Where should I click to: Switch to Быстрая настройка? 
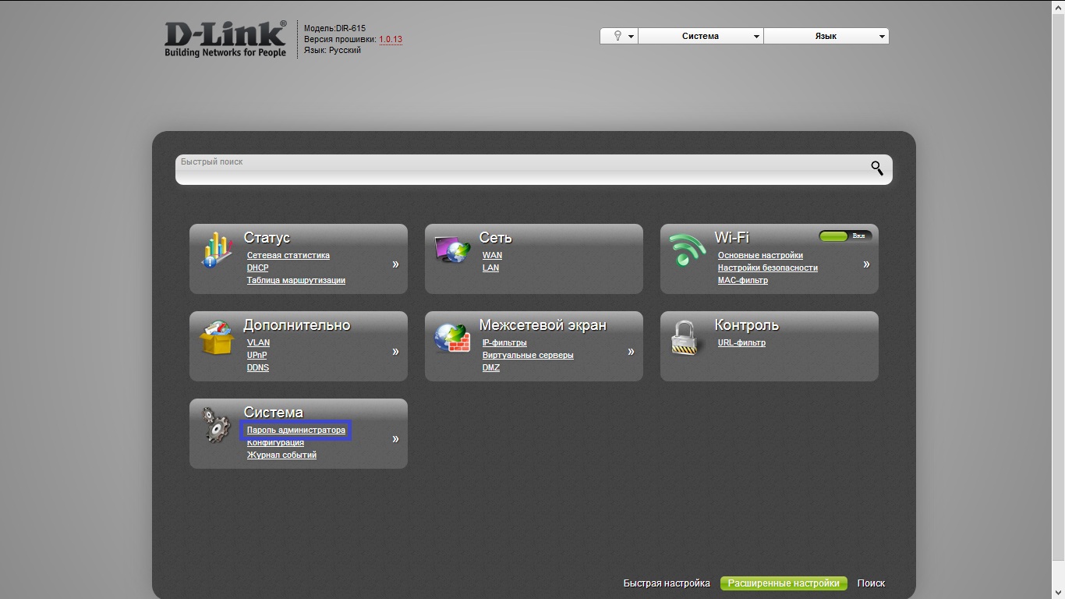pos(667,583)
